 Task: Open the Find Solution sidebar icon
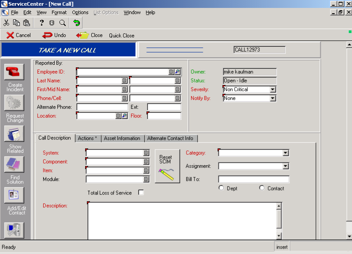pos(14,164)
